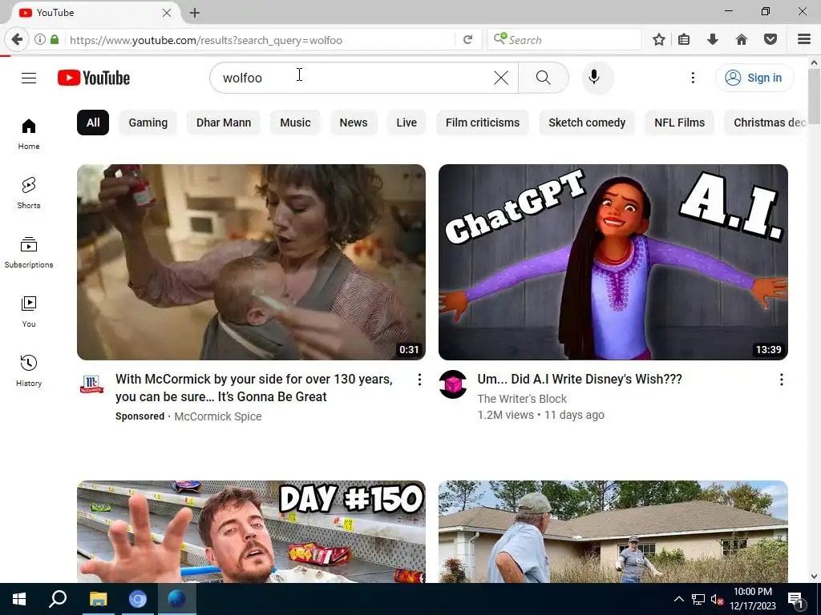The width and height of the screenshot is (821, 615).
Task: Show hidden system tray icons
Action: pos(678,599)
